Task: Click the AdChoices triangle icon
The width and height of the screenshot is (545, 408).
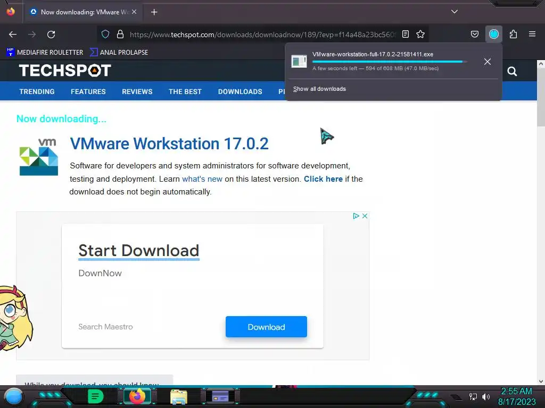Action: [x=356, y=216]
